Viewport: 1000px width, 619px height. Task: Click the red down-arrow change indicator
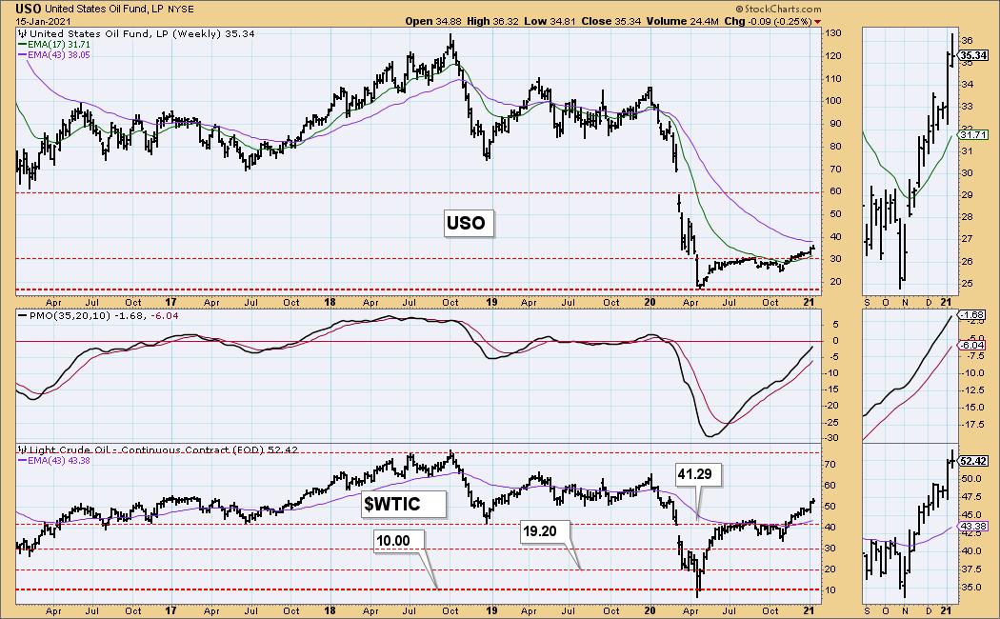tap(818, 22)
